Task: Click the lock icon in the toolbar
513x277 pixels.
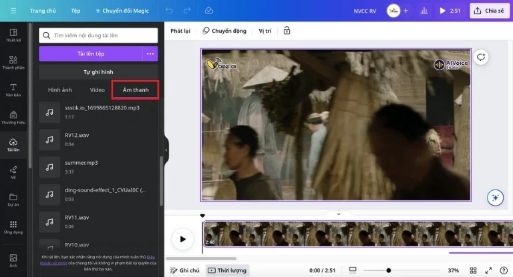Action: (287, 31)
